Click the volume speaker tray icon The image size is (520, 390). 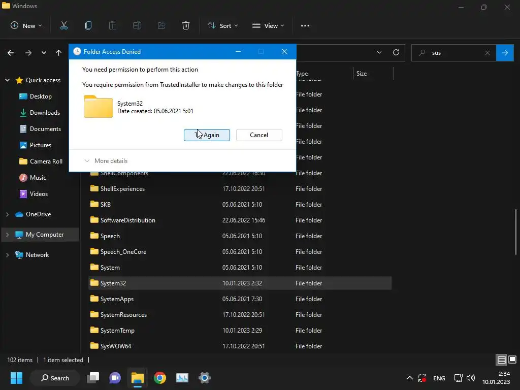(471, 378)
